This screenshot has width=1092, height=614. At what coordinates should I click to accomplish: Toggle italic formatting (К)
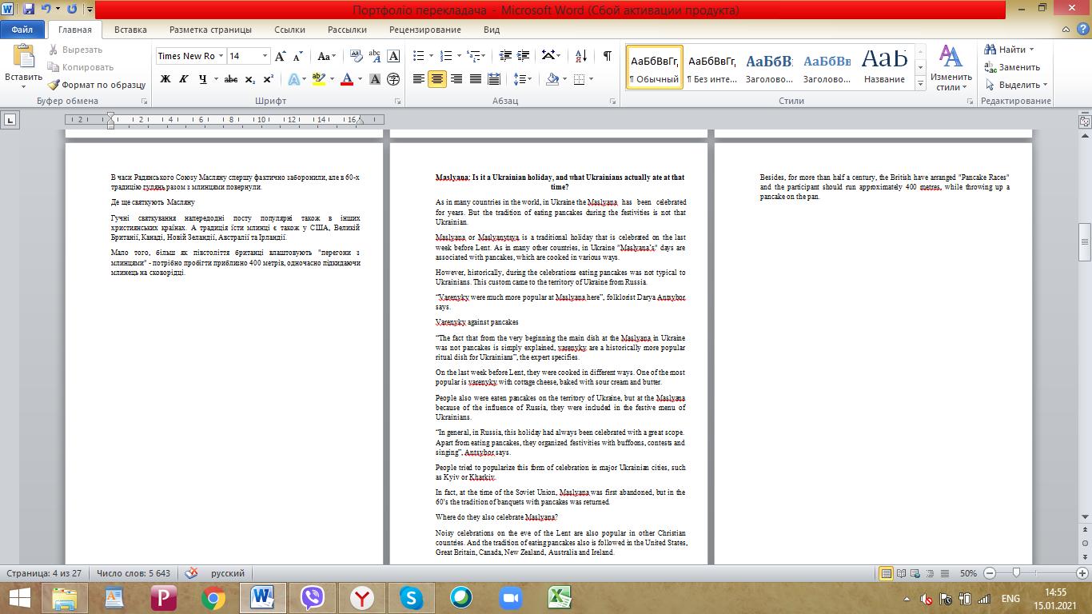tap(184, 79)
